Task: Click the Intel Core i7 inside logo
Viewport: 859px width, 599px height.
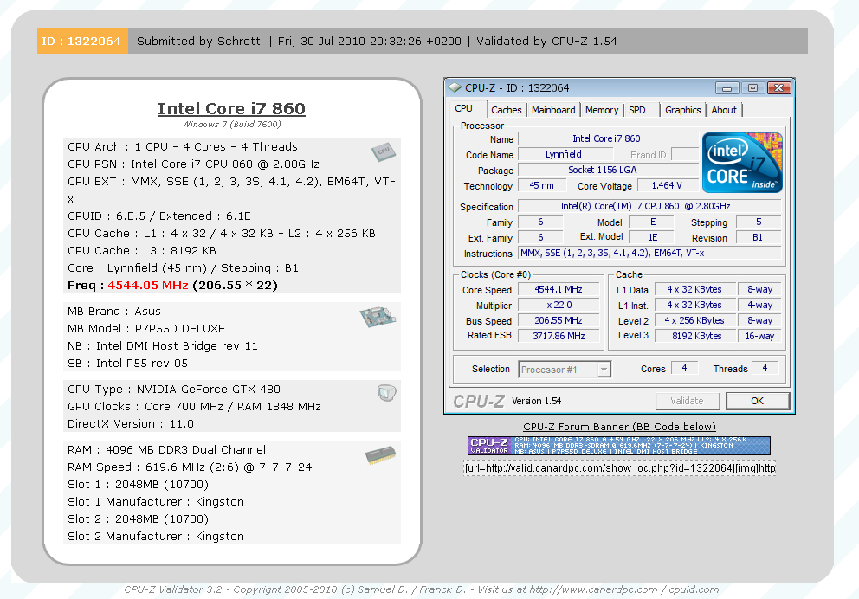Action: [742, 163]
